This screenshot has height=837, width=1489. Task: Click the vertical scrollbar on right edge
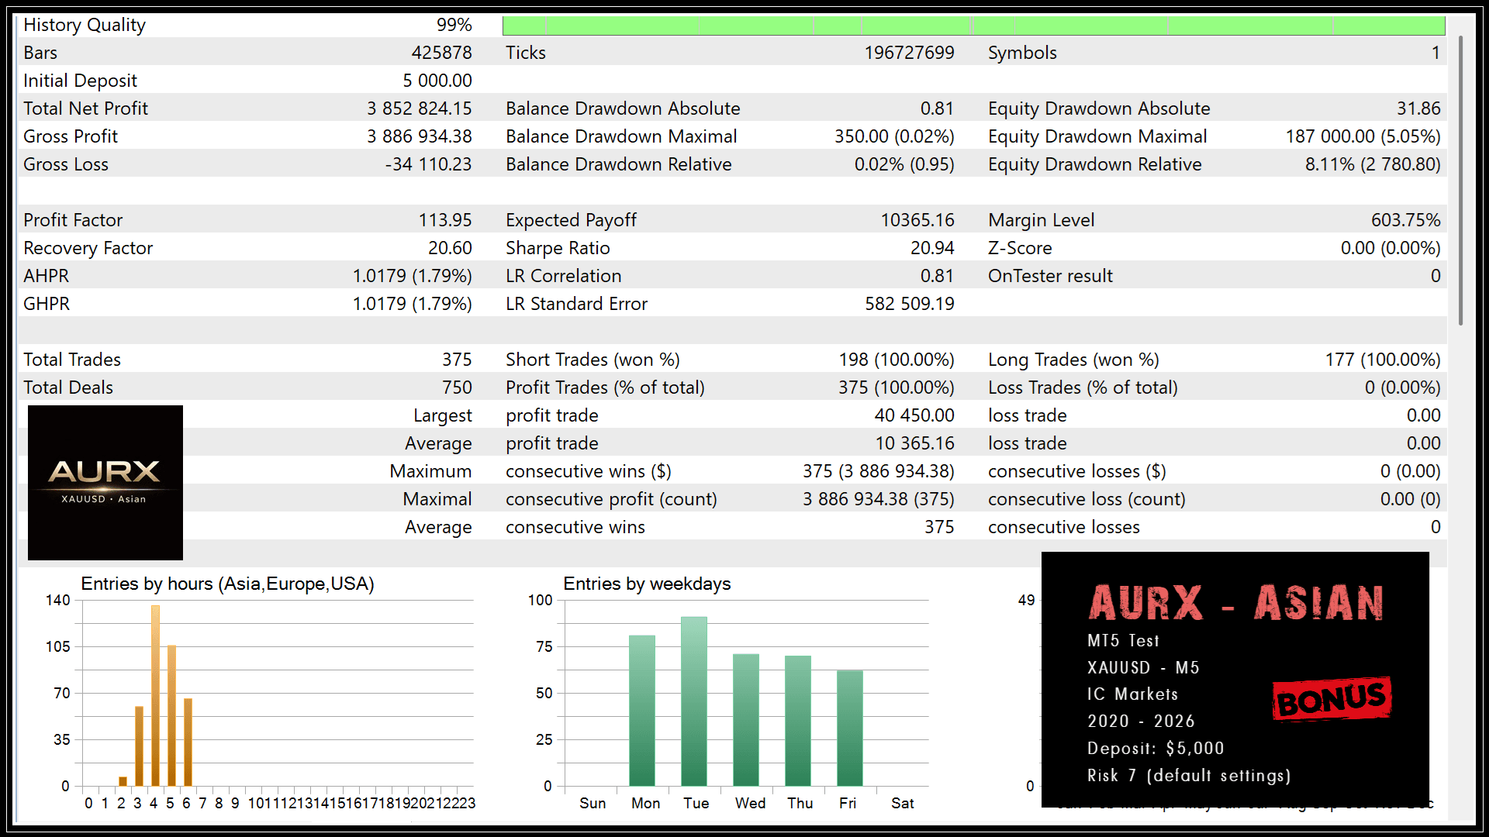1460,180
